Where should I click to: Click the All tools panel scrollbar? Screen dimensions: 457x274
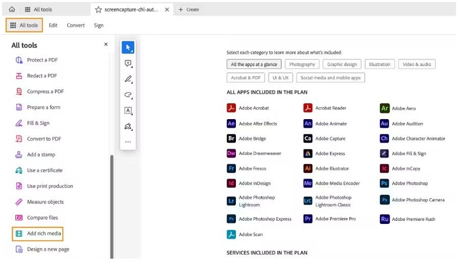[x=112, y=207]
